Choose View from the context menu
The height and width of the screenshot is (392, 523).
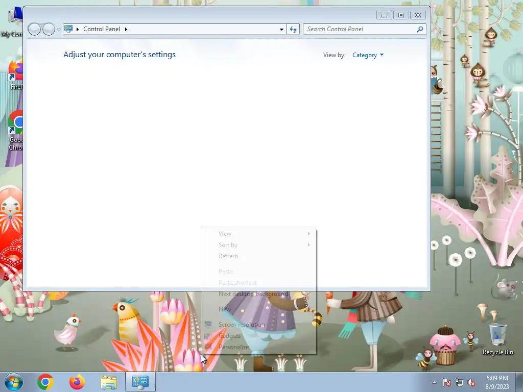258,234
